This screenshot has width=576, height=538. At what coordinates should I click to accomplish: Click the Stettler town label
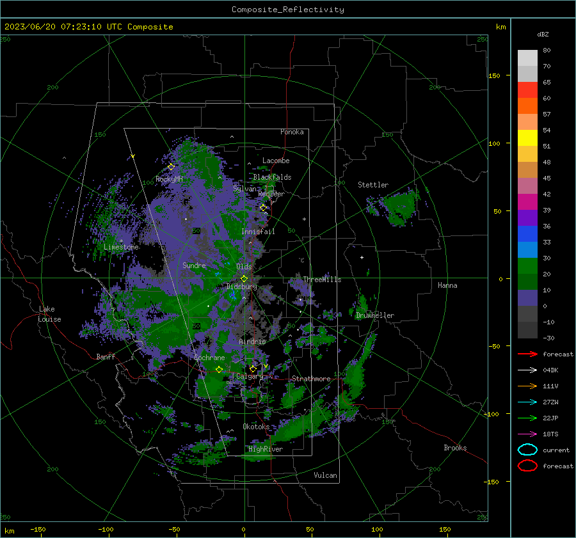[x=373, y=185]
